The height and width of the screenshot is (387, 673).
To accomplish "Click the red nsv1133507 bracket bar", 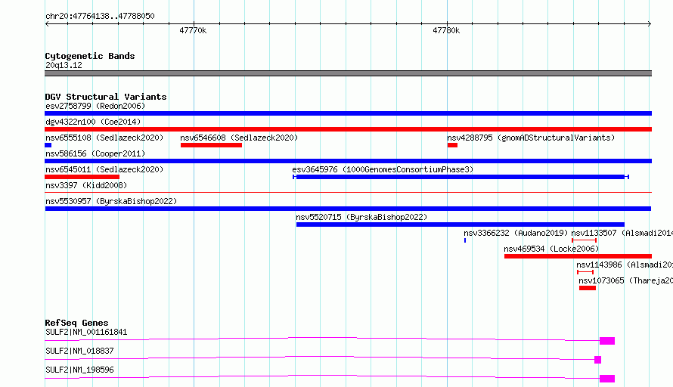I will (585, 240).
